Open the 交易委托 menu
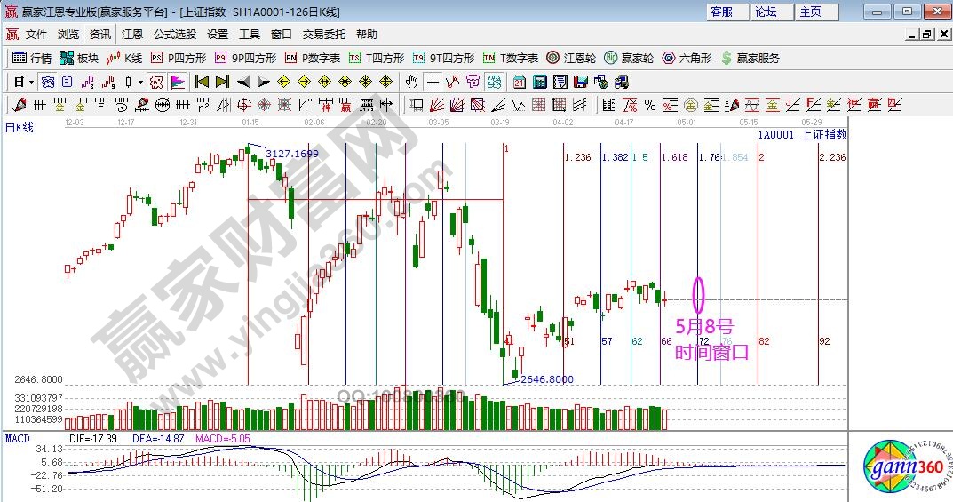Viewport: 953px width, 502px height. 323,35
